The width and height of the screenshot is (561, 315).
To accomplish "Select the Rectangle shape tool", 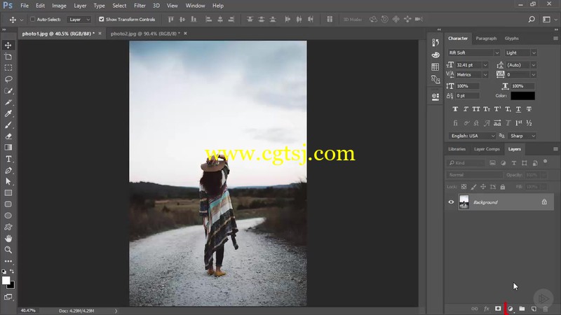I will (x=8, y=193).
